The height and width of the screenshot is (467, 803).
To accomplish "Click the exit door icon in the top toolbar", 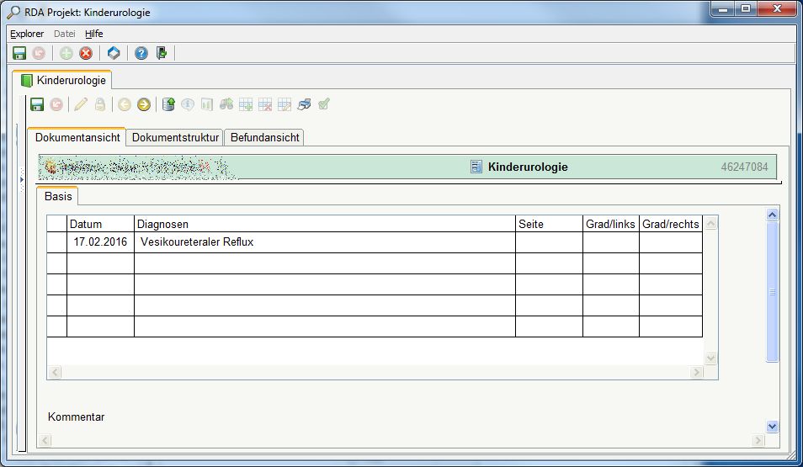I will [x=162, y=53].
